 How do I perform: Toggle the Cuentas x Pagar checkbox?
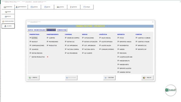tap(136, 42)
